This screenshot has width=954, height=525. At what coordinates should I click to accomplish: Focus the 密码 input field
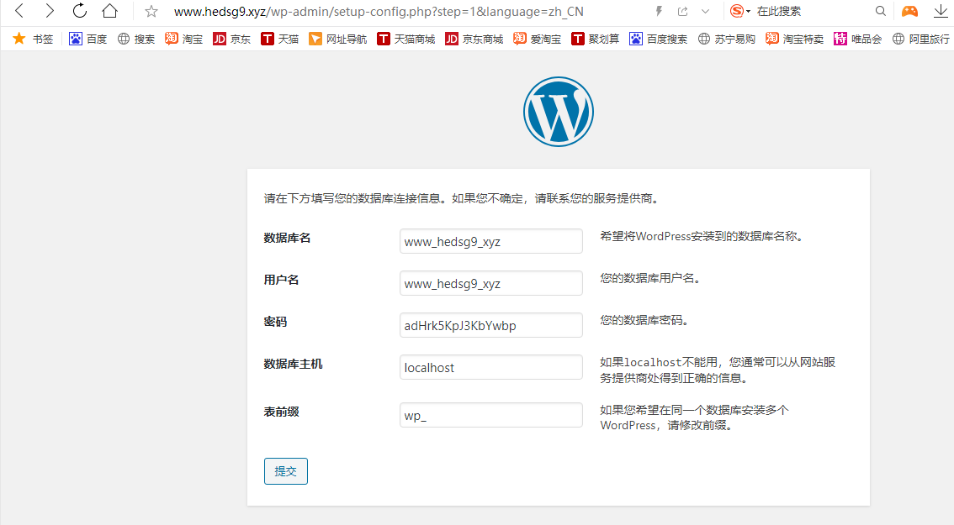pyautogui.click(x=491, y=325)
